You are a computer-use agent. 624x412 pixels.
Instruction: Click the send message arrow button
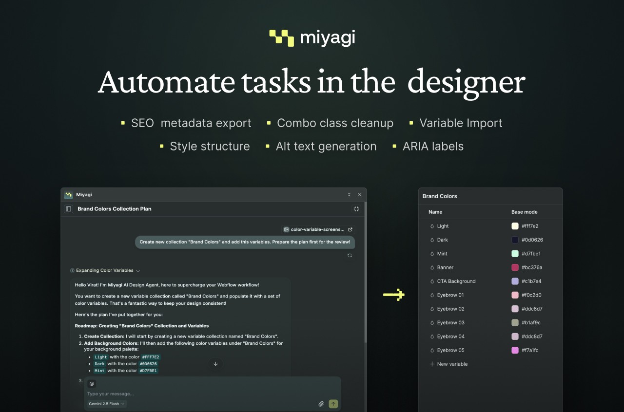coord(333,404)
